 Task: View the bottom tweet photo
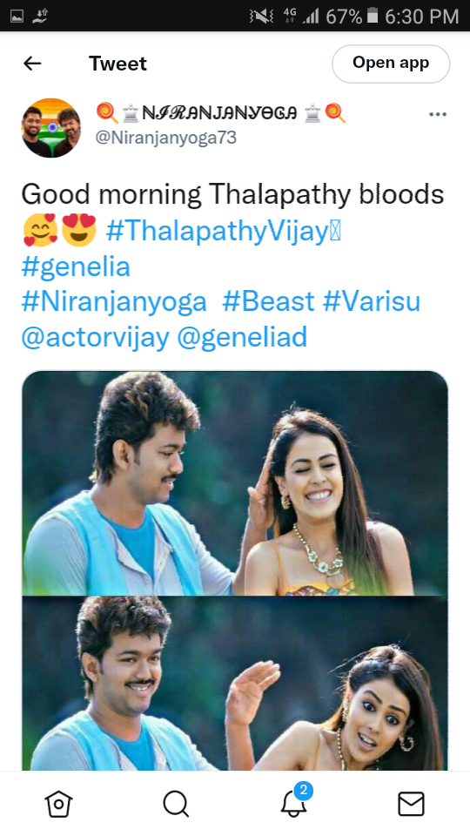pos(235,684)
